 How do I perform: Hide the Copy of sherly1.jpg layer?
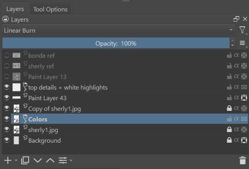click(x=6, y=108)
